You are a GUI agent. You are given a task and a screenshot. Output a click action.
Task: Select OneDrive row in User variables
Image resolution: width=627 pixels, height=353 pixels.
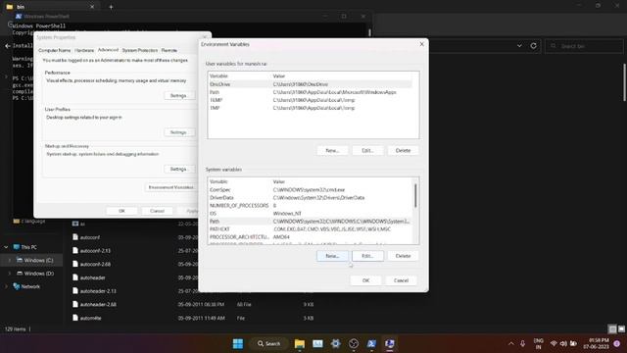click(x=311, y=84)
